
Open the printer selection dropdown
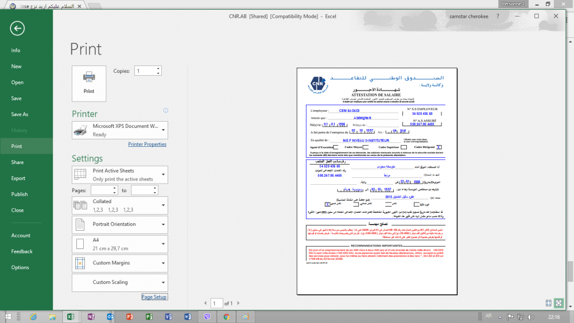120,130
